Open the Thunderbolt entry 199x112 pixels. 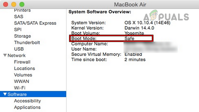point(27,43)
